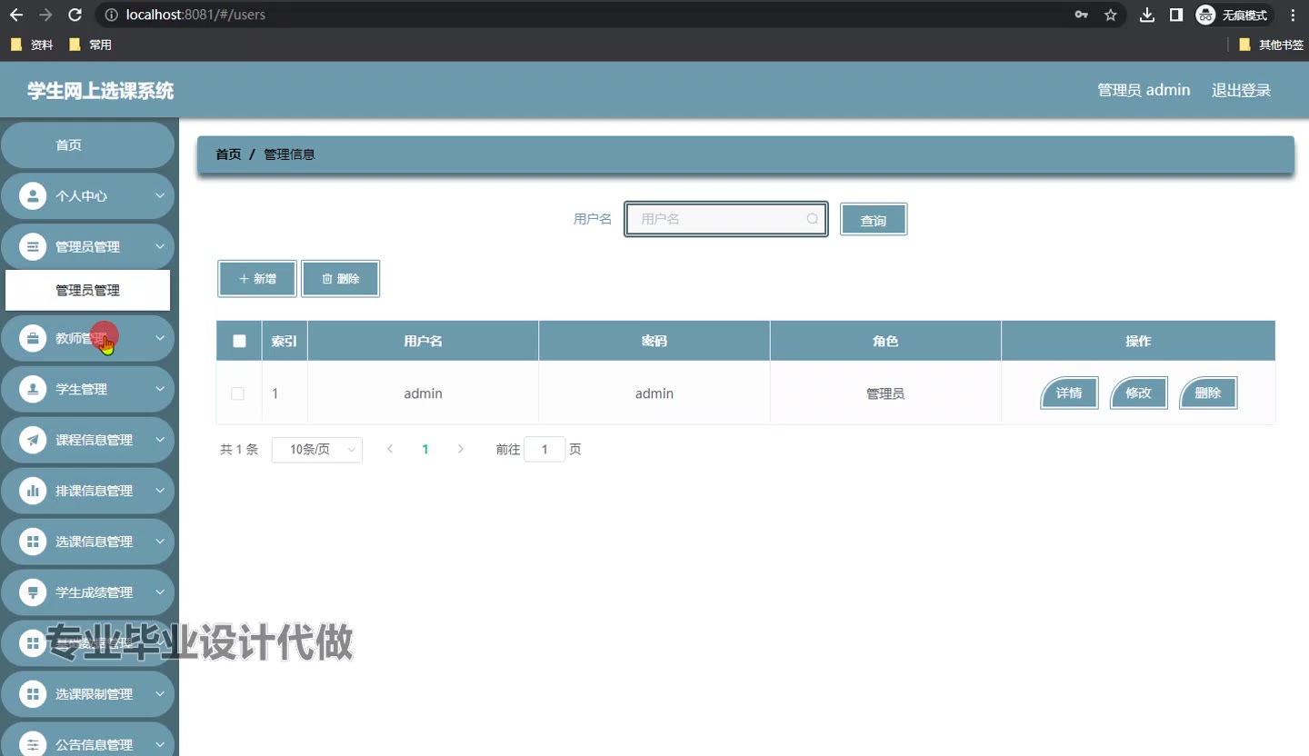Click the 课程信息管理 paper-plane icon

[33, 440]
